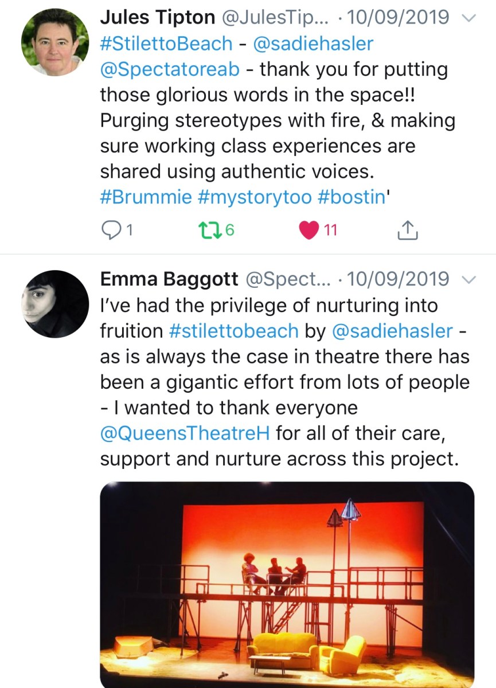Open the #stilettobeach hashtag in Emma's tweet
The width and height of the screenshot is (496, 688).
pos(234,331)
